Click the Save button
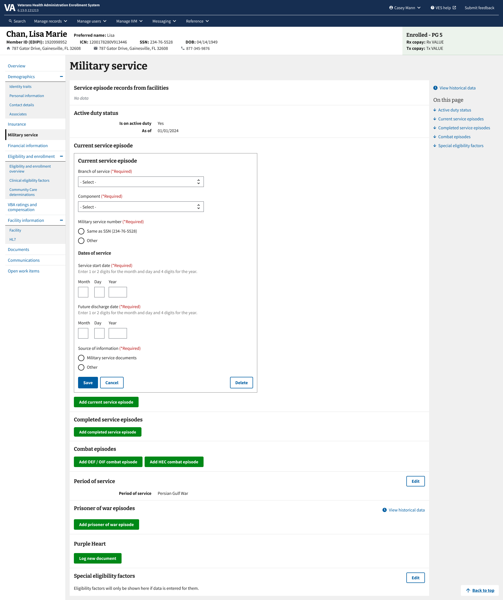Image resolution: width=503 pixels, height=600 pixels. point(88,383)
